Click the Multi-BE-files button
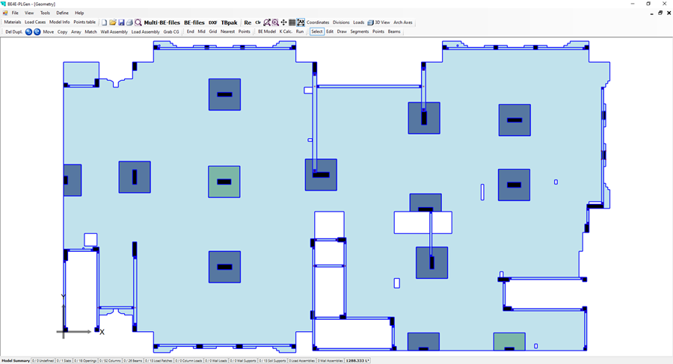The image size is (673, 364). 162,22
